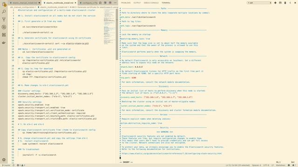Click the editor minimap

[109, 26]
